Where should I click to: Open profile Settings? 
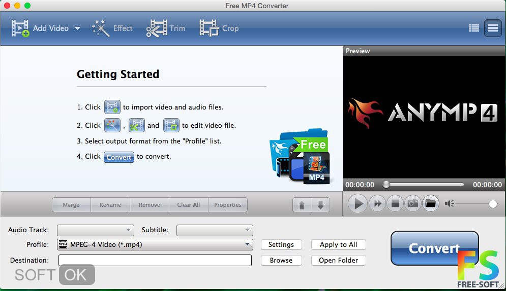[281, 245]
